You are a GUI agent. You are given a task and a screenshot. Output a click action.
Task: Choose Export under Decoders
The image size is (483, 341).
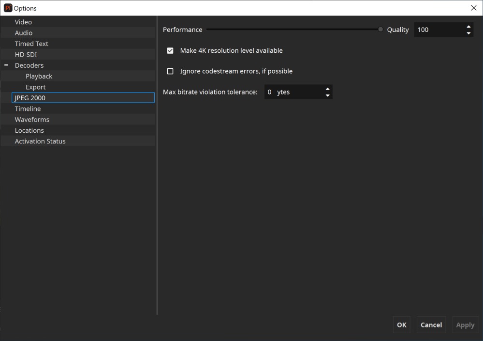coord(35,87)
